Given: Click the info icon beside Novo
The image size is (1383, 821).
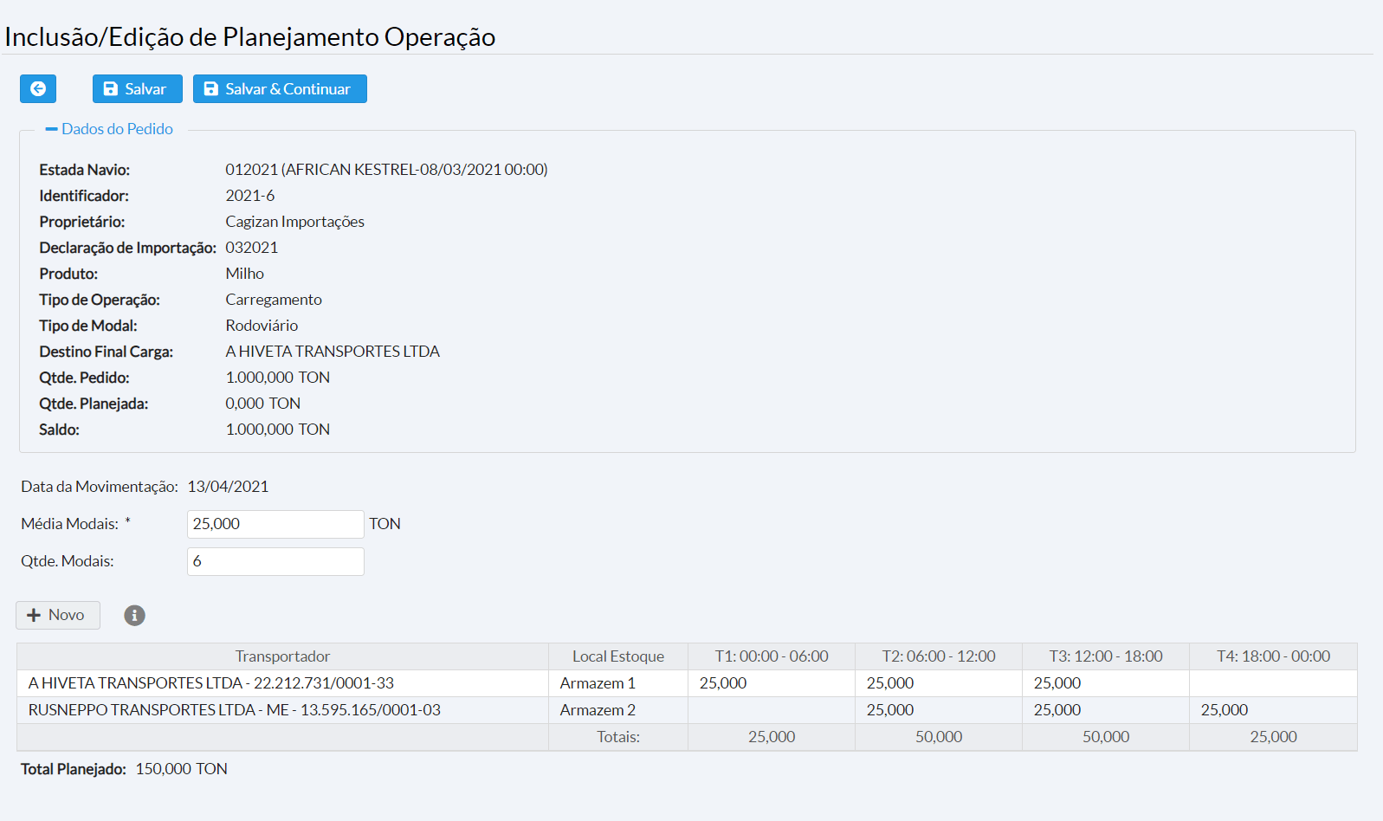Looking at the screenshot, I should [134, 615].
